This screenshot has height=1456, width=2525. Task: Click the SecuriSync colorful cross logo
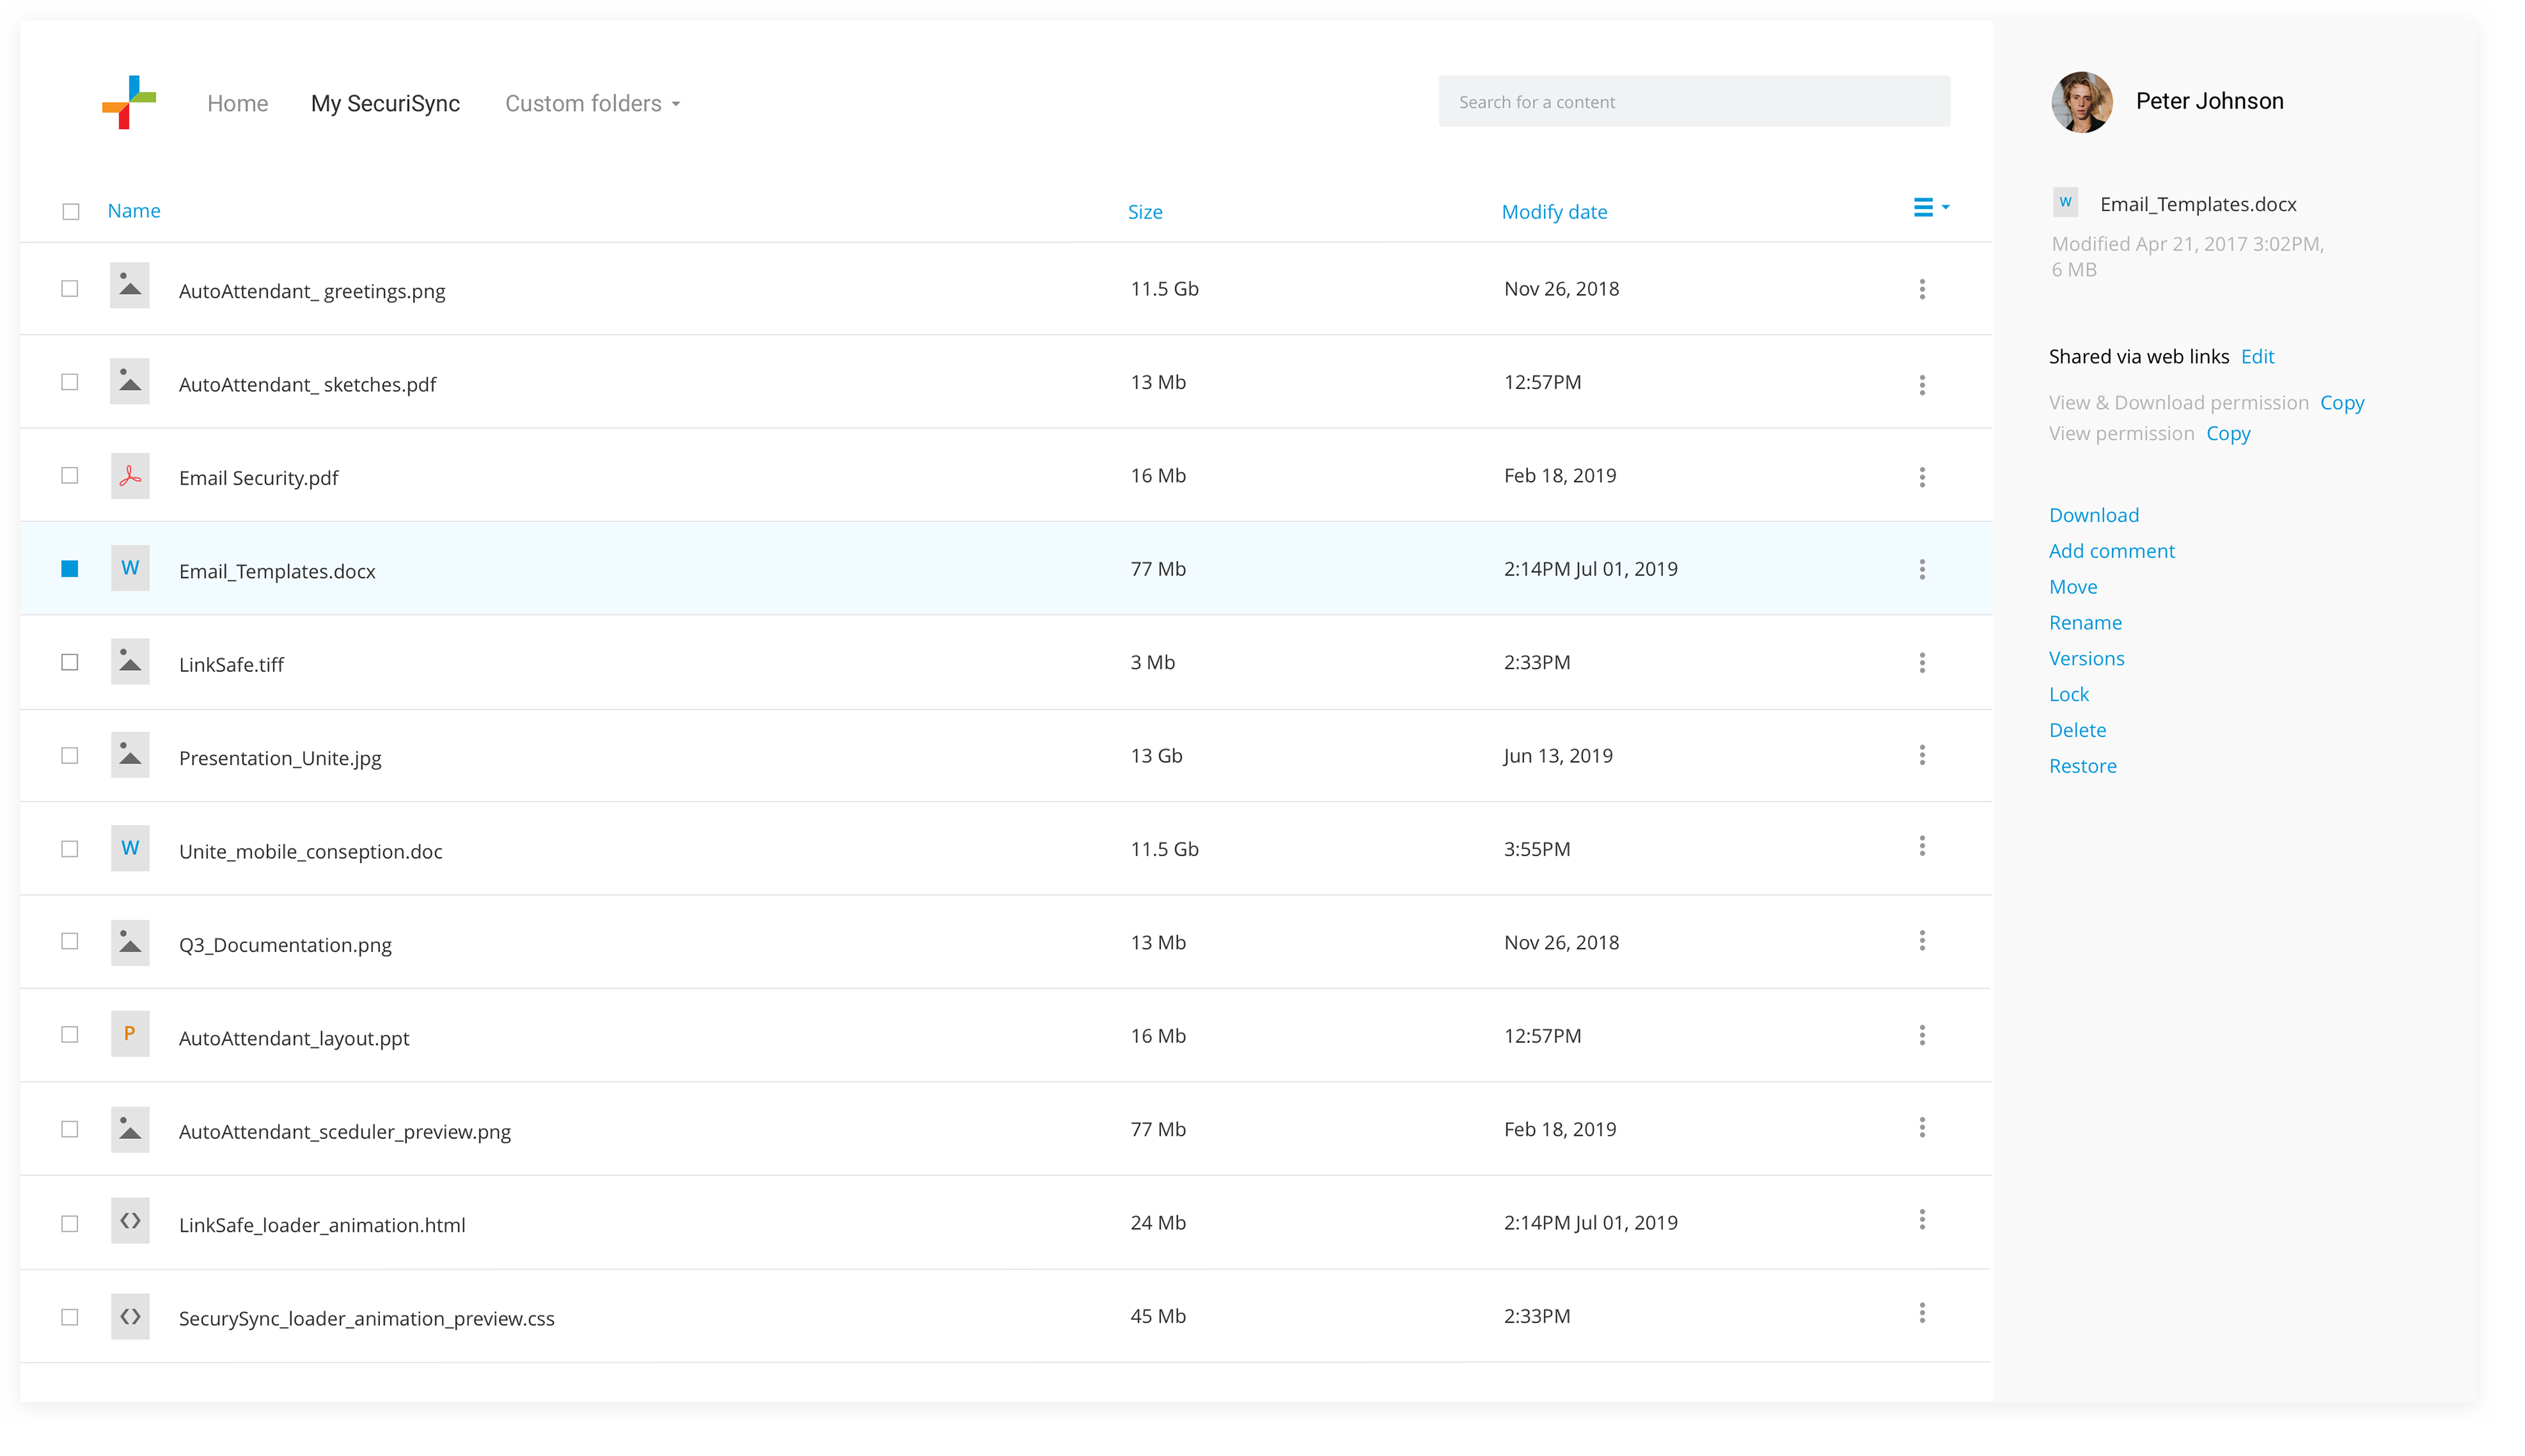pos(129,102)
